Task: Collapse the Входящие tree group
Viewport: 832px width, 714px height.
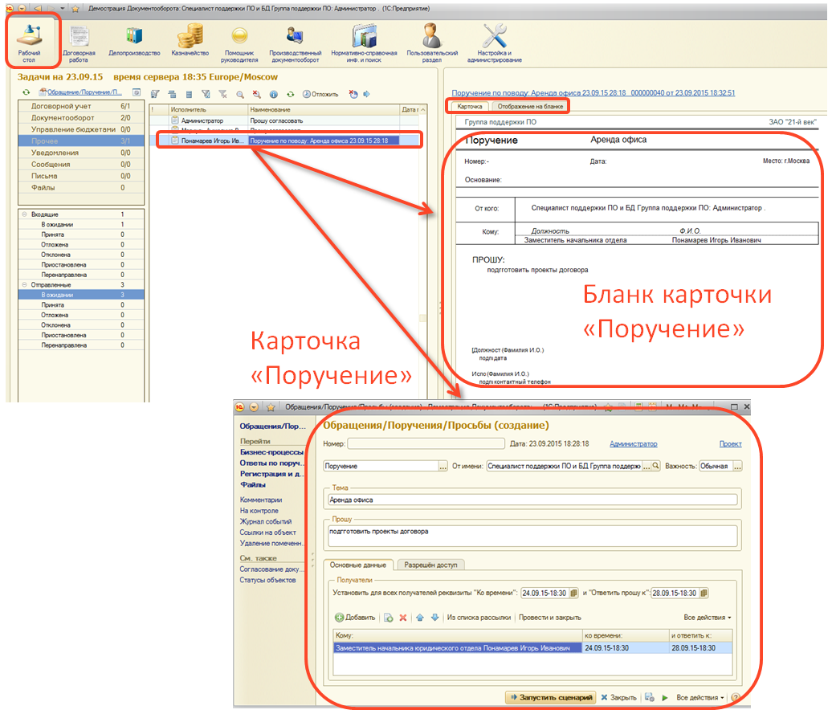Action: 25,214
